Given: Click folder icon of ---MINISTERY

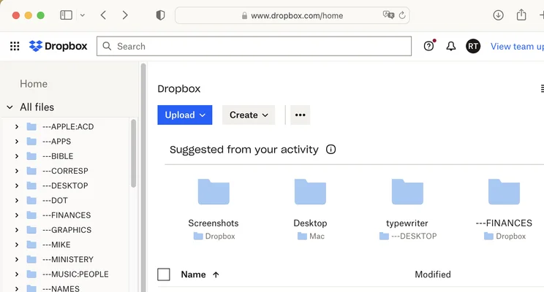Looking at the screenshot, I should pyautogui.click(x=31, y=259).
